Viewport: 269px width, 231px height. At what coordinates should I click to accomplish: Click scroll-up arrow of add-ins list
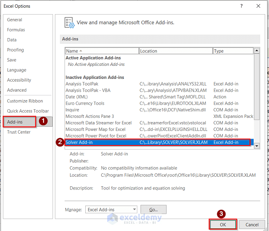(257, 50)
